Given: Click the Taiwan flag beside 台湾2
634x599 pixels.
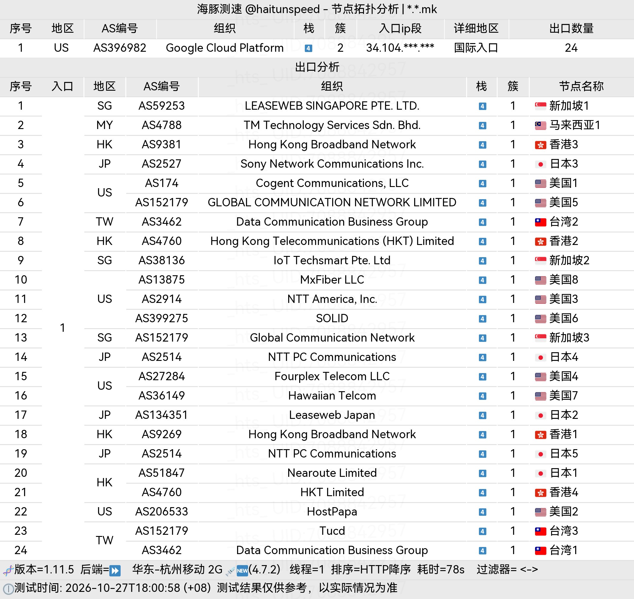Looking at the screenshot, I should pyautogui.click(x=540, y=222).
